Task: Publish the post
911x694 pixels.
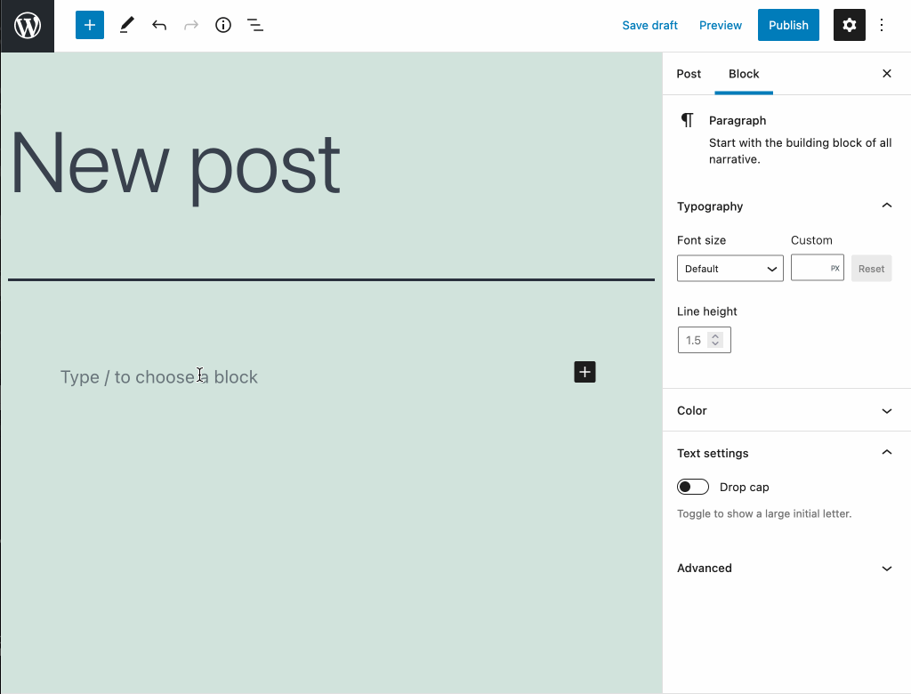Action: click(788, 25)
